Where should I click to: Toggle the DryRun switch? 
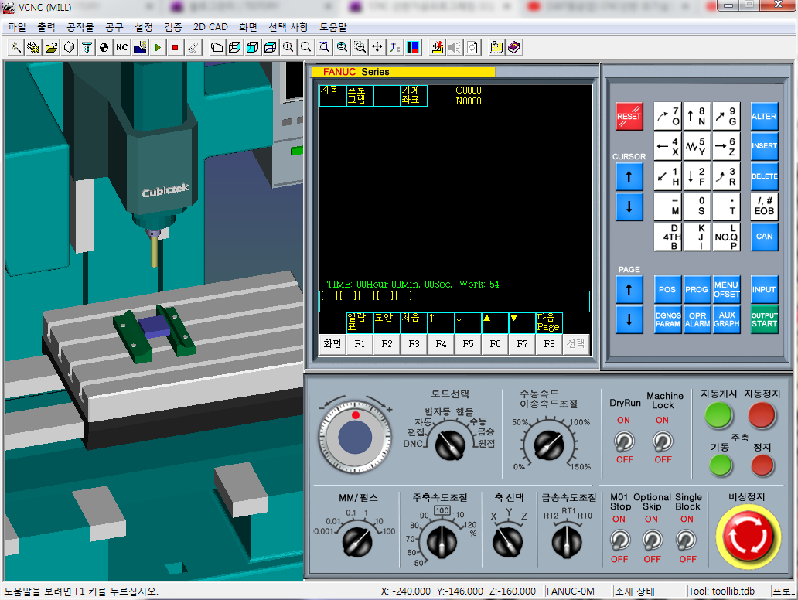tap(624, 441)
